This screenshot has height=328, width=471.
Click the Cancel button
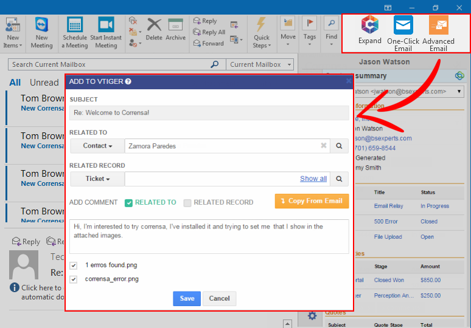click(x=219, y=298)
